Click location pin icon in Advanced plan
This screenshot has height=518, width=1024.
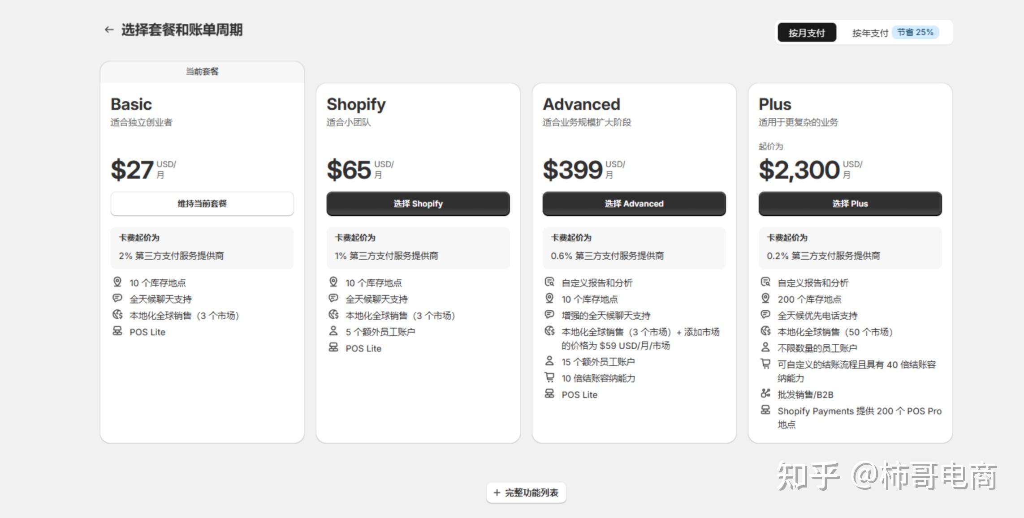549,298
